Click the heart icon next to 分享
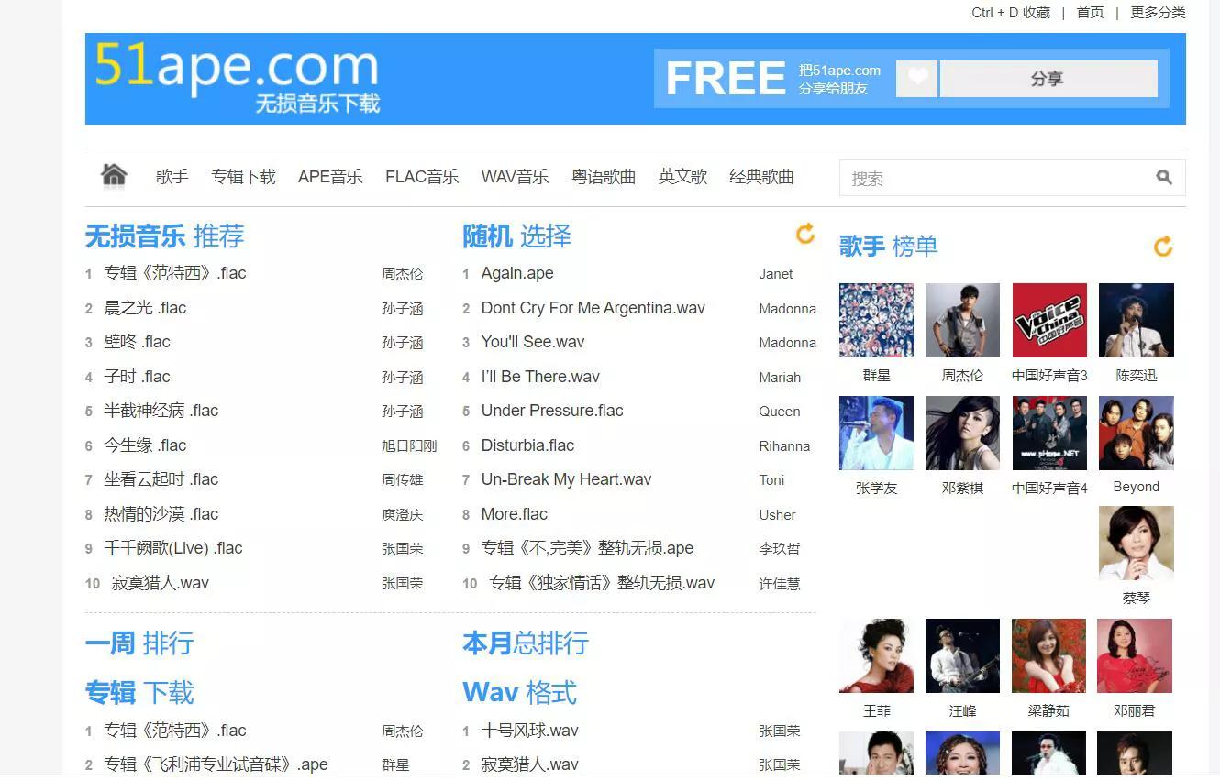Screen dimensions: 1220x780 (x=915, y=79)
